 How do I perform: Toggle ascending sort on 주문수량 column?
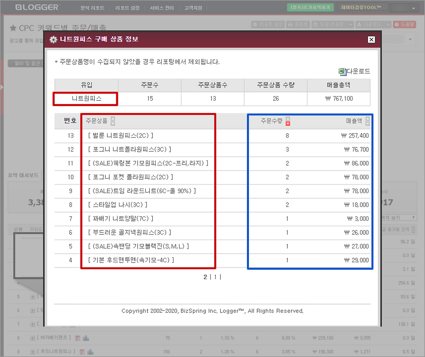pos(288,118)
